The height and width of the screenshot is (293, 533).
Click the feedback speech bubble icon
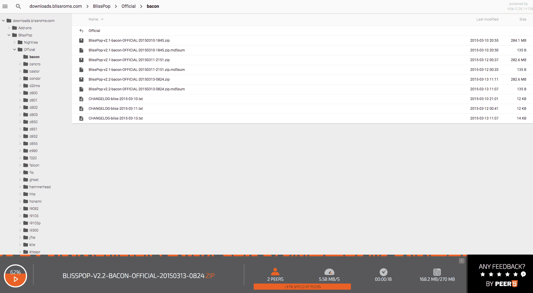pos(524,274)
